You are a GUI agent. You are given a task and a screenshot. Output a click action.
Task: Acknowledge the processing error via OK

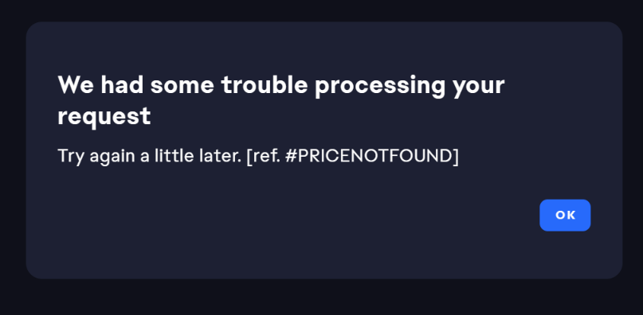[565, 215]
